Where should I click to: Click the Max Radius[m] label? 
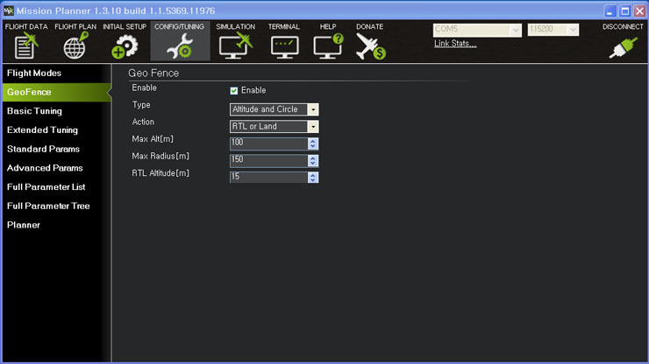pos(160,156)
